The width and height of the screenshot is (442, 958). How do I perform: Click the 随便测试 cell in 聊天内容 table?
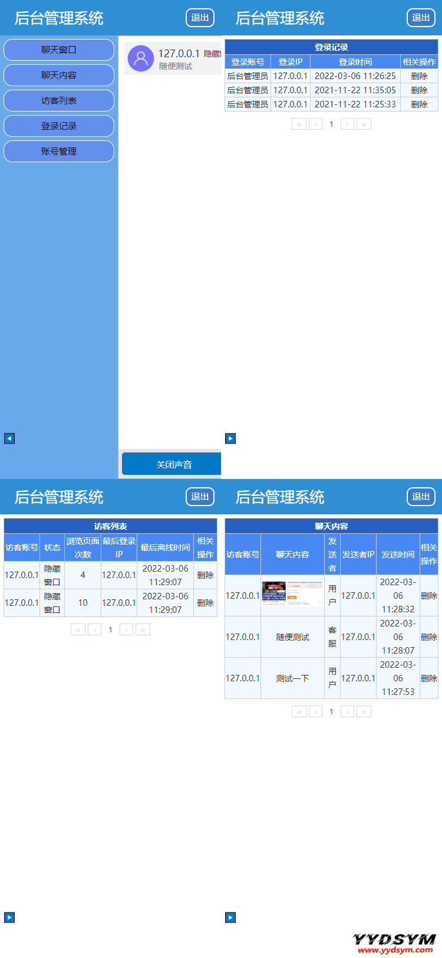point(292,637)
